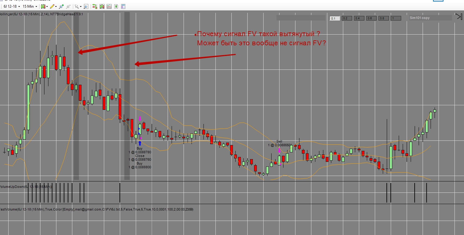Click the magenta arrow above the Buy candle
The width and height of the screenshot is (464, 235).
pyautogui.click(x=140, y=119)
